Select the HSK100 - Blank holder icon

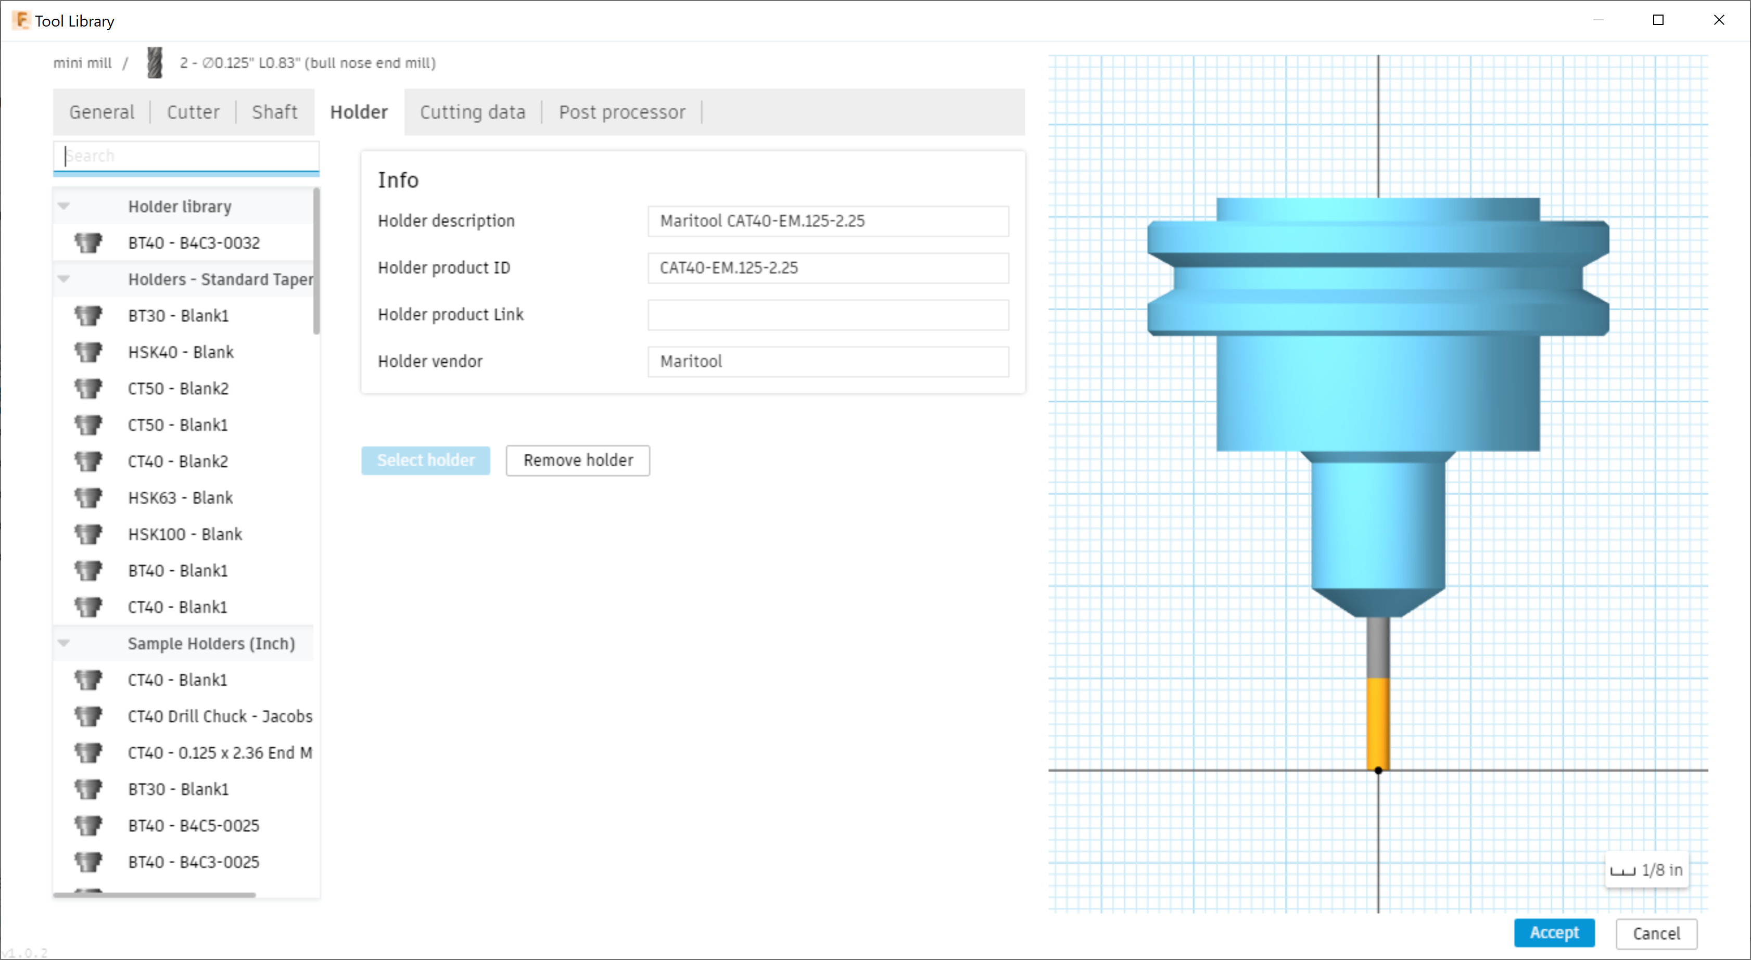[x=89, y=534]
